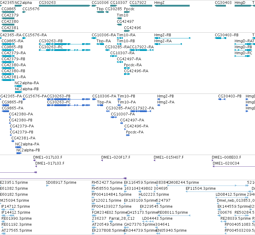Click the DME1-020C04 feature label
The image size is (255, 235).
pos(226,163)
